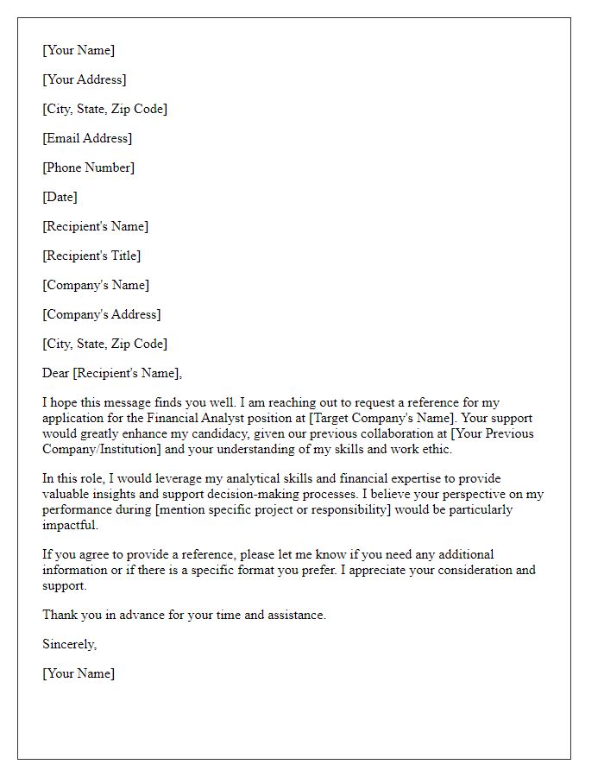Select the [Company's Address] placeholder
The image size is (604, 777).
tap(102, 314)
